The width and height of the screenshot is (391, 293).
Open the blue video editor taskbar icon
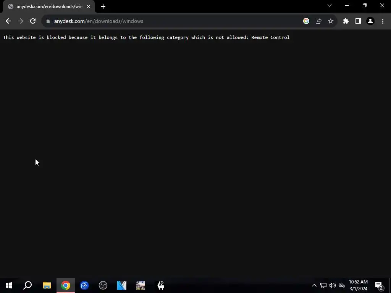tap(122, 285)
